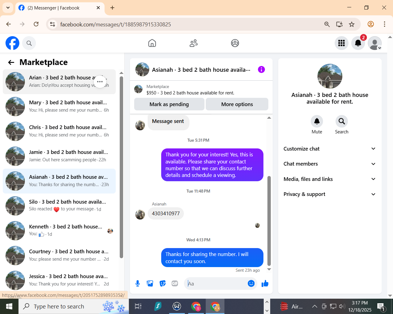The image size is (393, 314).
Task: Open Jessica's house rental conversation
Action: point(59,280)
